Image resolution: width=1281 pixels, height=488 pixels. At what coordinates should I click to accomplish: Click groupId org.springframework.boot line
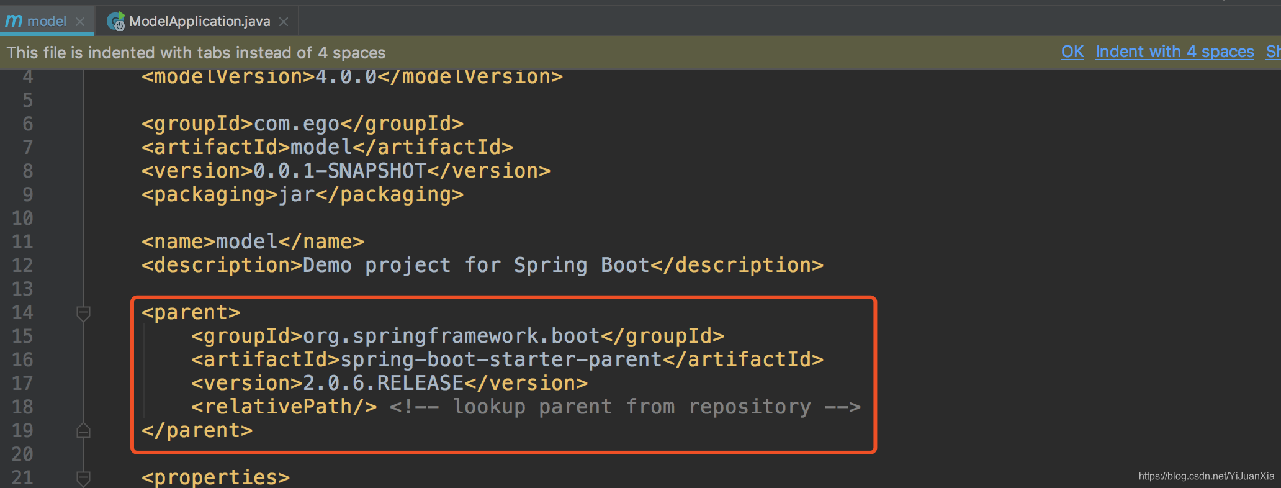click(x=457, y=337)
